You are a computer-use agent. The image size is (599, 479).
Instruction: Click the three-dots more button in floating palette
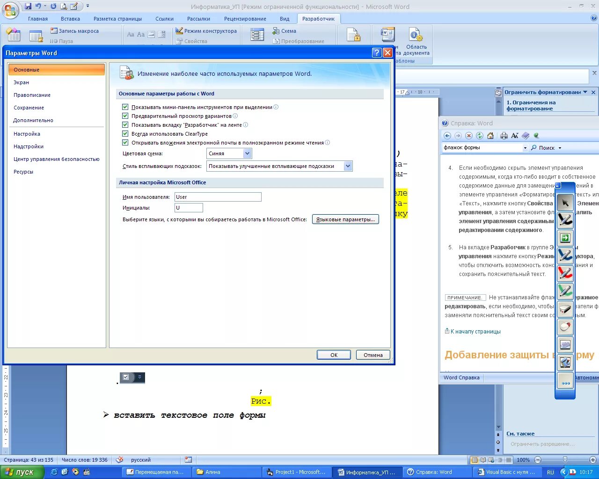pos(565,381)
